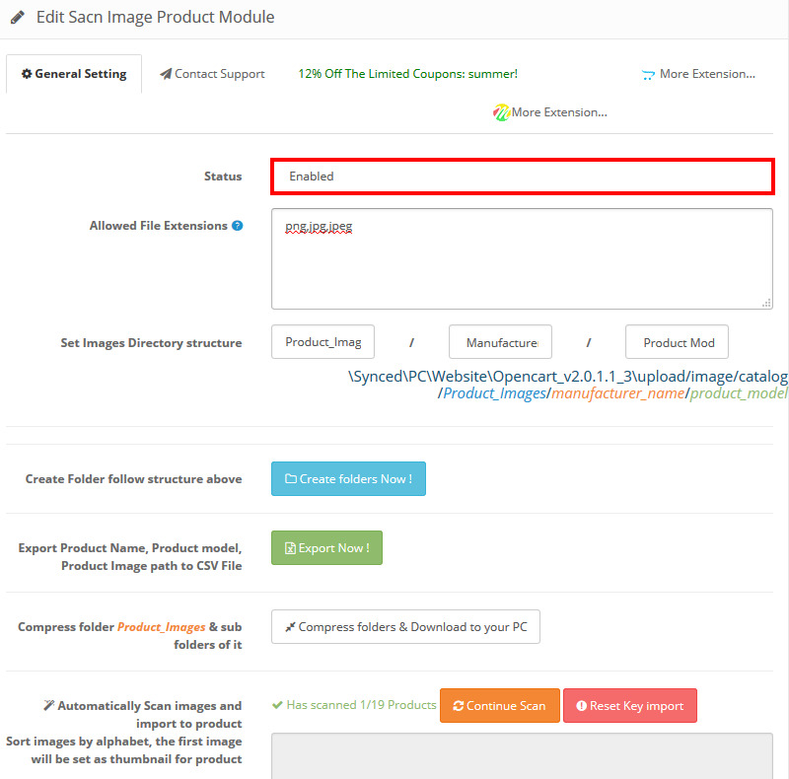Open the Status Enabled dropdown
789x779 pixels.
tap(522, 177)
